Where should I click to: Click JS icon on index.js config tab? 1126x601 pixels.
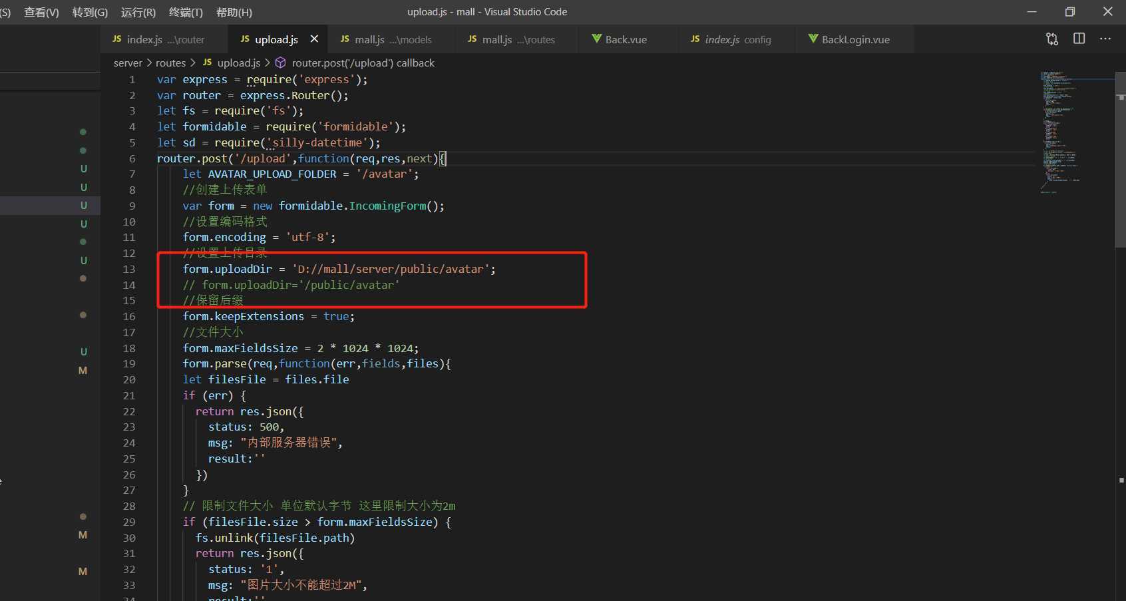[695, 39]
